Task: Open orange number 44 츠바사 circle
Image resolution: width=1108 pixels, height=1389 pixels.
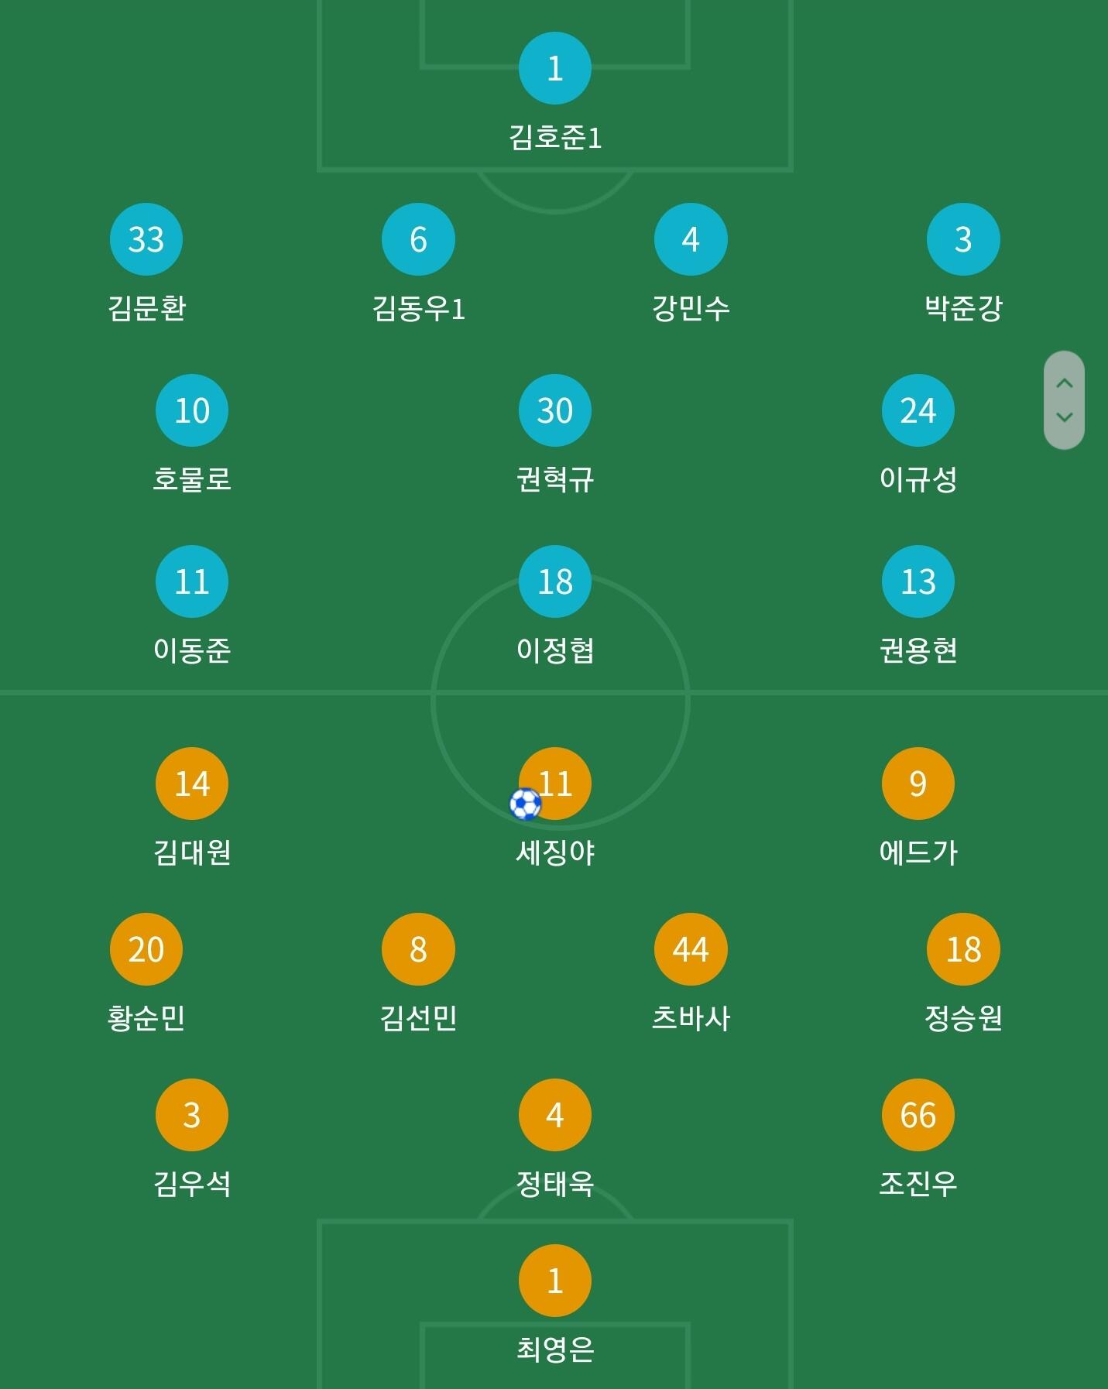Action: [x=691, y=949]
